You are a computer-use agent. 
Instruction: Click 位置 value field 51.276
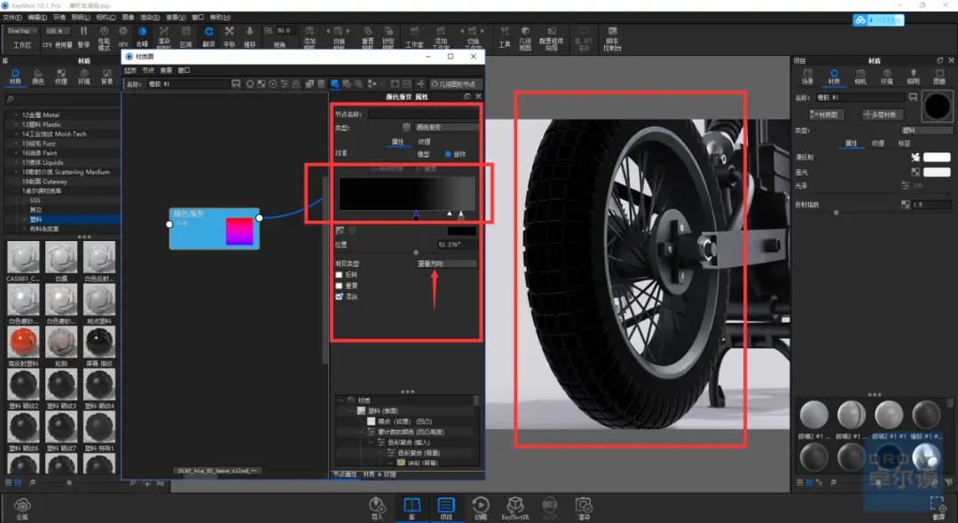(x=457, y=245)
